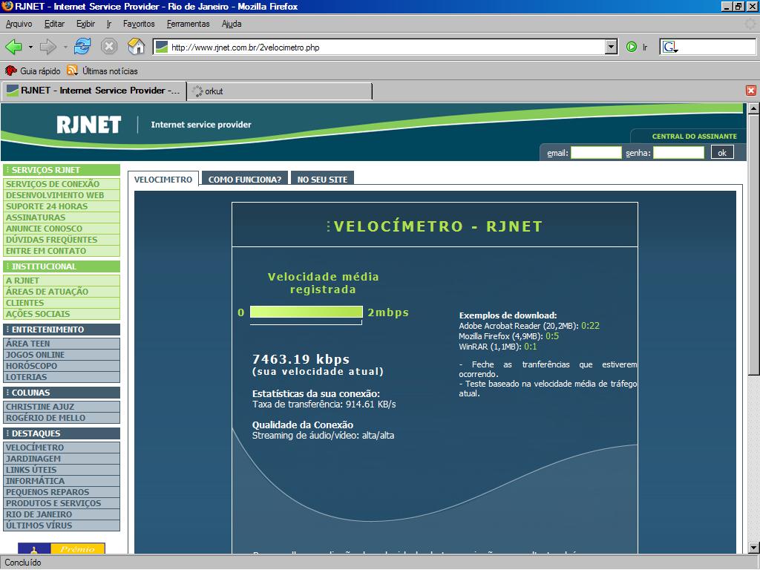The width and height of the screenshot is (760, 570).
Task: Open the NO SEU SITE page tab
Action: tap(322, 180)
